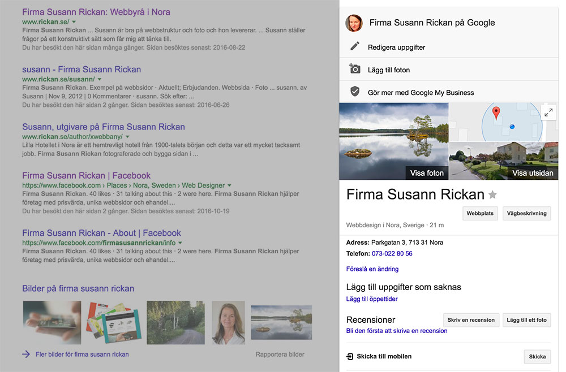
Task: Click Lägg till ett foto button
Action: click(x=526, y=320)
